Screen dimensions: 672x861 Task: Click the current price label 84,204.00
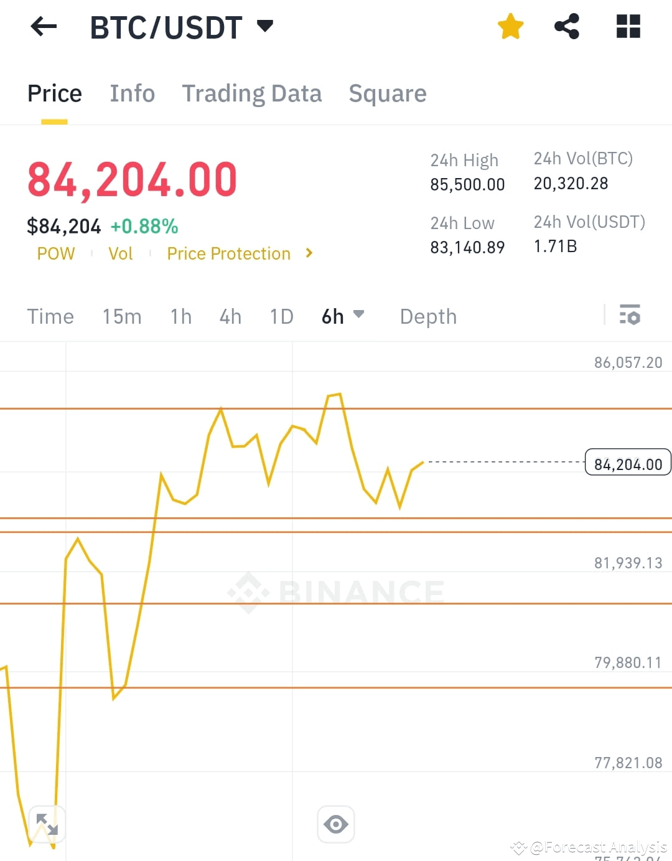pyautogui.click(x=627, y=463)
